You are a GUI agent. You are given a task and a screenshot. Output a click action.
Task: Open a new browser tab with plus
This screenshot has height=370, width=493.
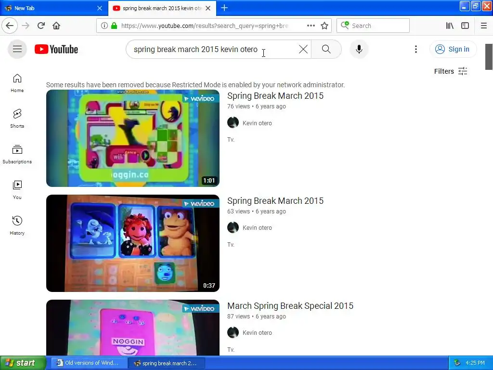pyautogui.click(x=224, y=8)
